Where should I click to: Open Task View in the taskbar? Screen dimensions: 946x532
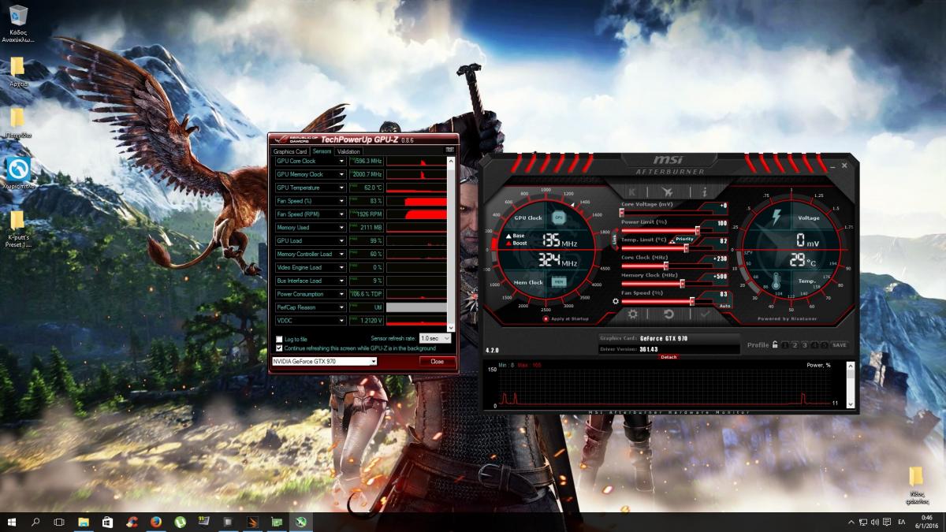point(59,522)
